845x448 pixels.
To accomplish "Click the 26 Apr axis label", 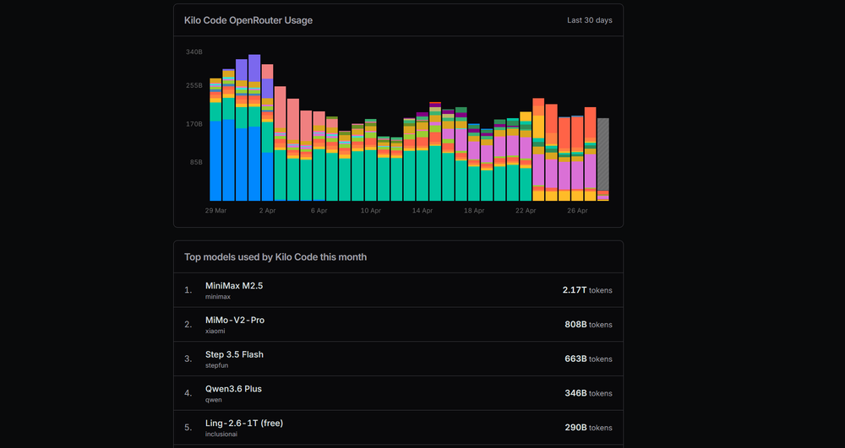I will [577, 211].
